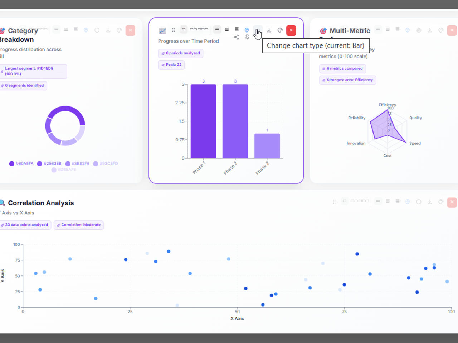Viewport: 458px width, 343px height.
Task: Download the Correlation Analysis scatter chart
Action: coord(430,202)
